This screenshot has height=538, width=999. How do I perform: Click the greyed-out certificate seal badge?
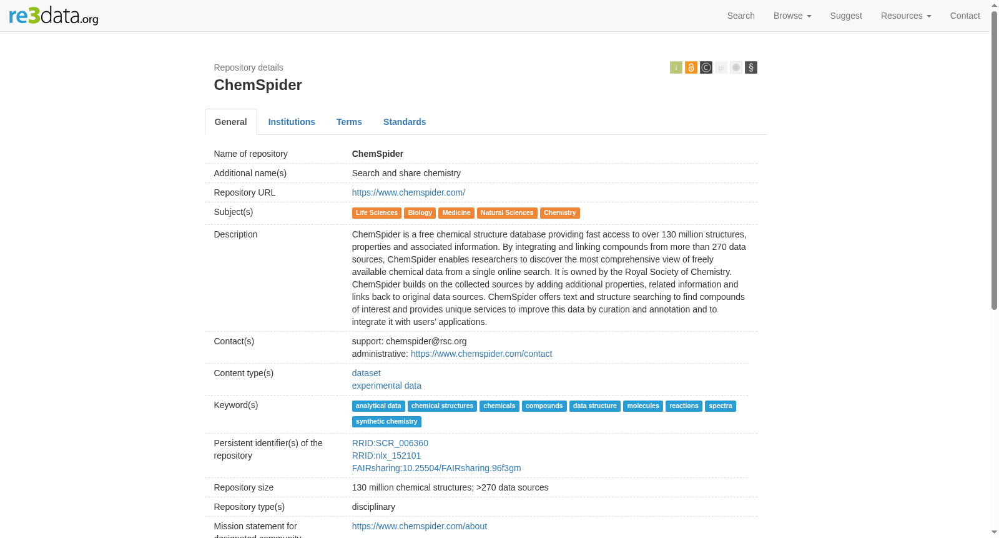(736, 67)
